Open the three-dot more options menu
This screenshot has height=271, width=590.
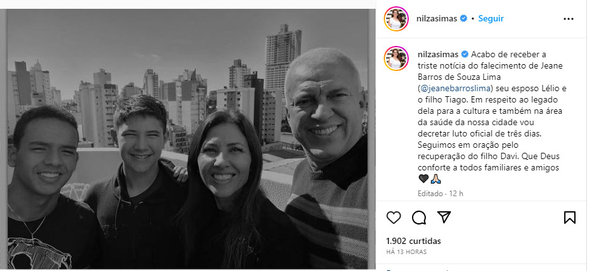pos(569,19)
